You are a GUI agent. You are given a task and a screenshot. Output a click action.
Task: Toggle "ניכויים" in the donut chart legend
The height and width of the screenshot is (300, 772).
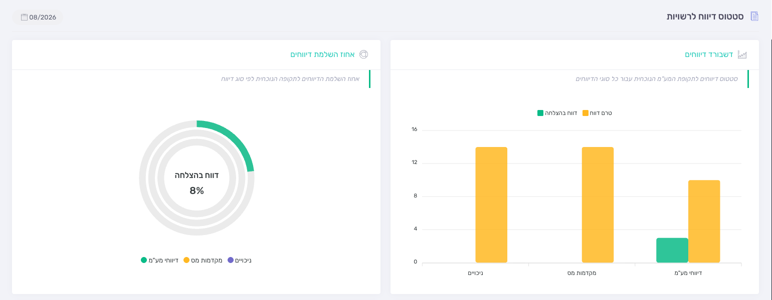[x=240, y=260]
